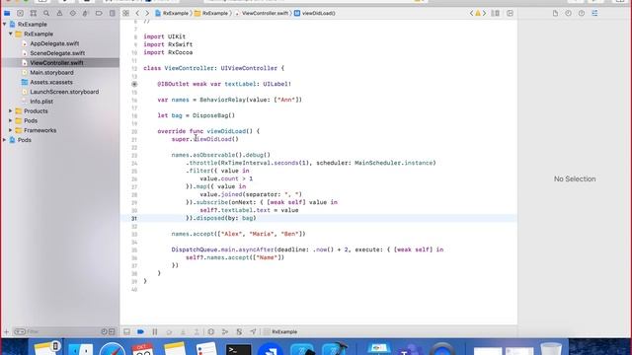Show the Quick Help inspector
The image size is (632, 355).
(x=582, y=13)
